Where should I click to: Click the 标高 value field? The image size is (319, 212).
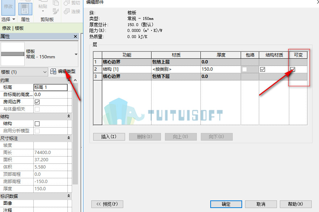(x=50, y=87)
